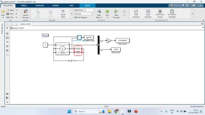Switch to the DEBUG ribbon tab
Screen dimensions: 205x115
click(24, 6)
